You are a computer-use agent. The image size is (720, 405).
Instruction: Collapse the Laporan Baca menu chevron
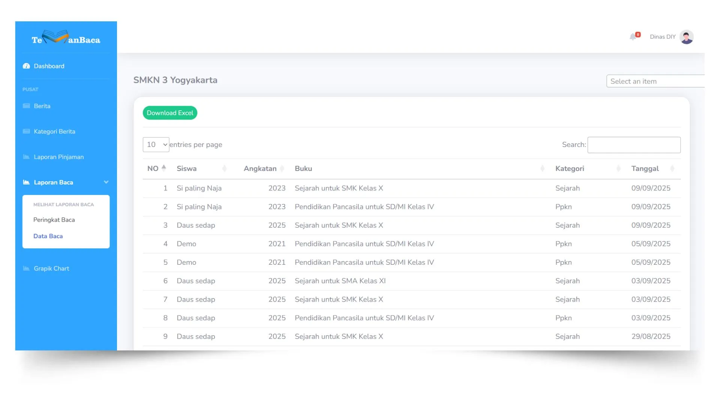[x=106, y=182]
